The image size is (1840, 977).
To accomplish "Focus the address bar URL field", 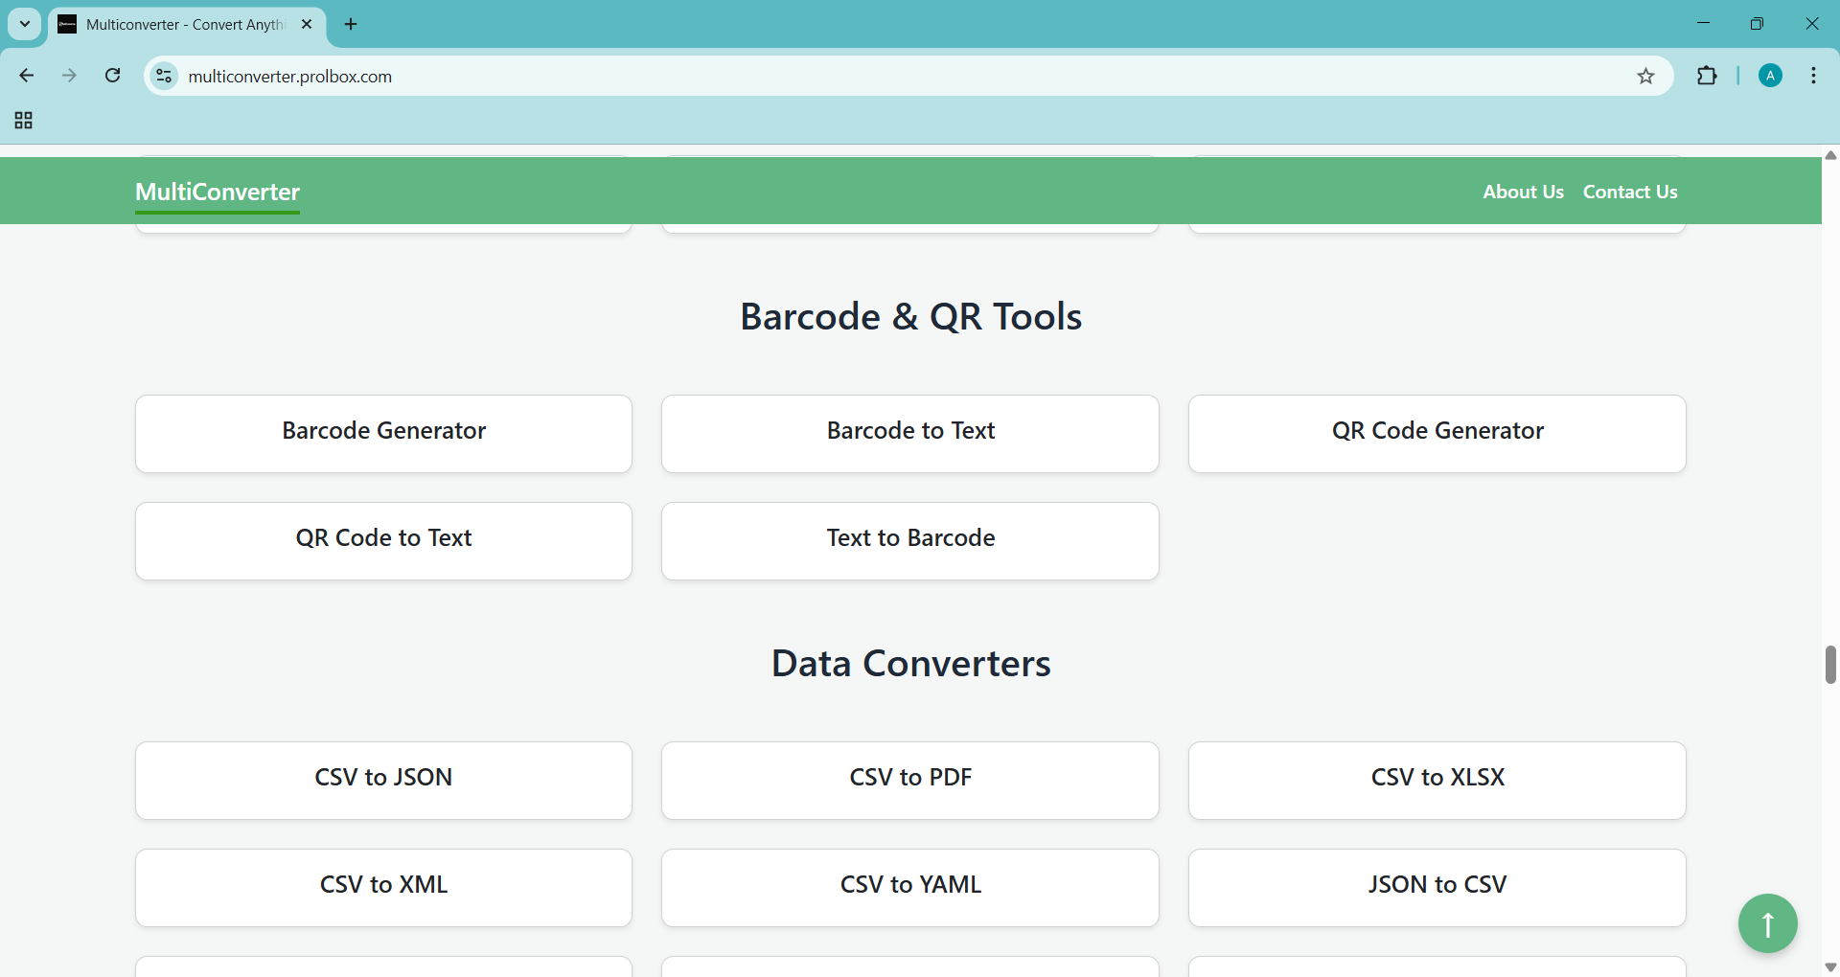I will tap(862, 77).
